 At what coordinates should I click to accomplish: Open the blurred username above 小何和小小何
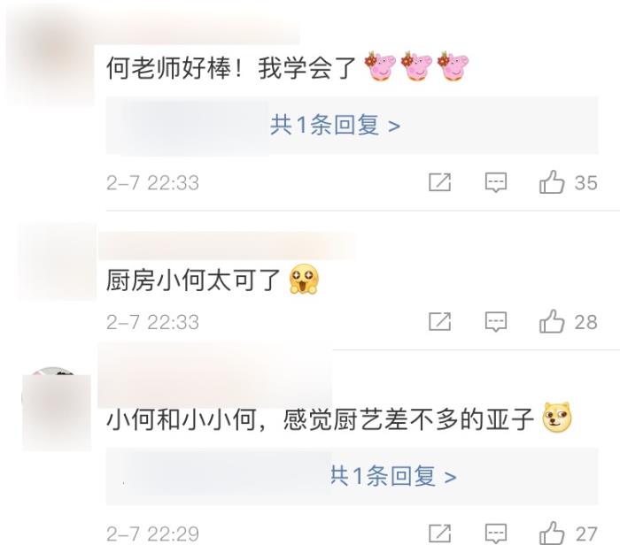215,375
